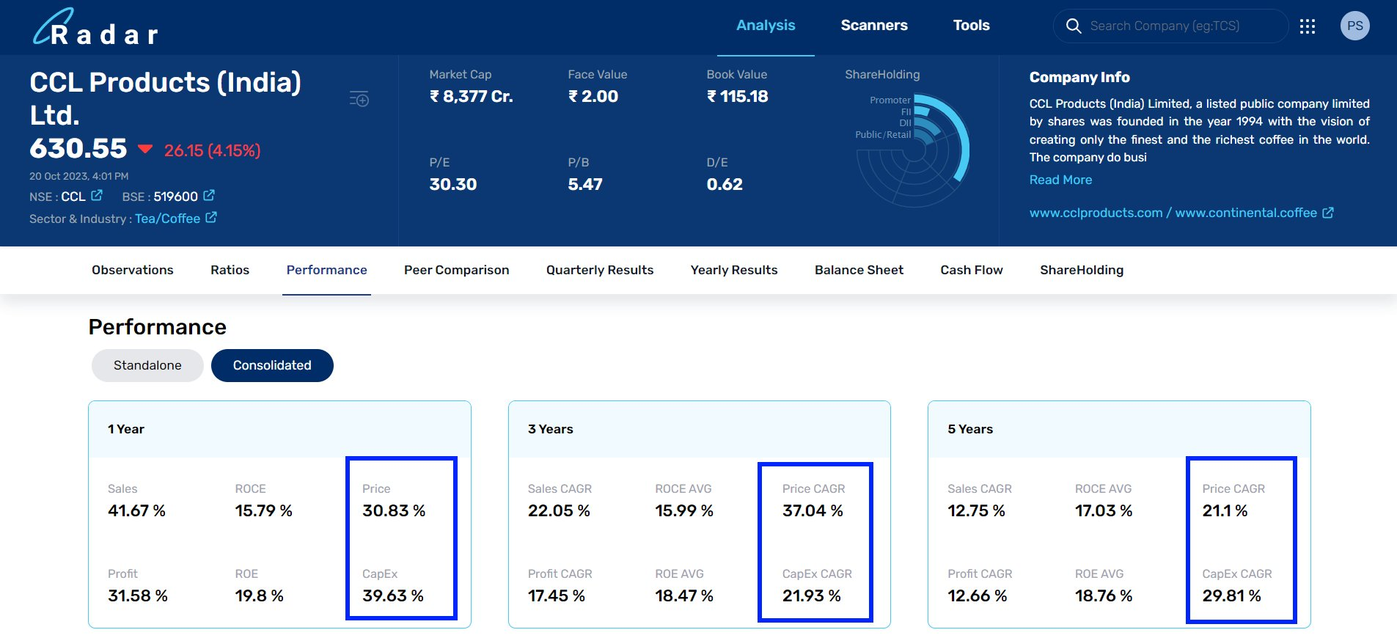Open the apps grid icon
Viewport: 1397px width, 638px height.
pos(1308,26)
